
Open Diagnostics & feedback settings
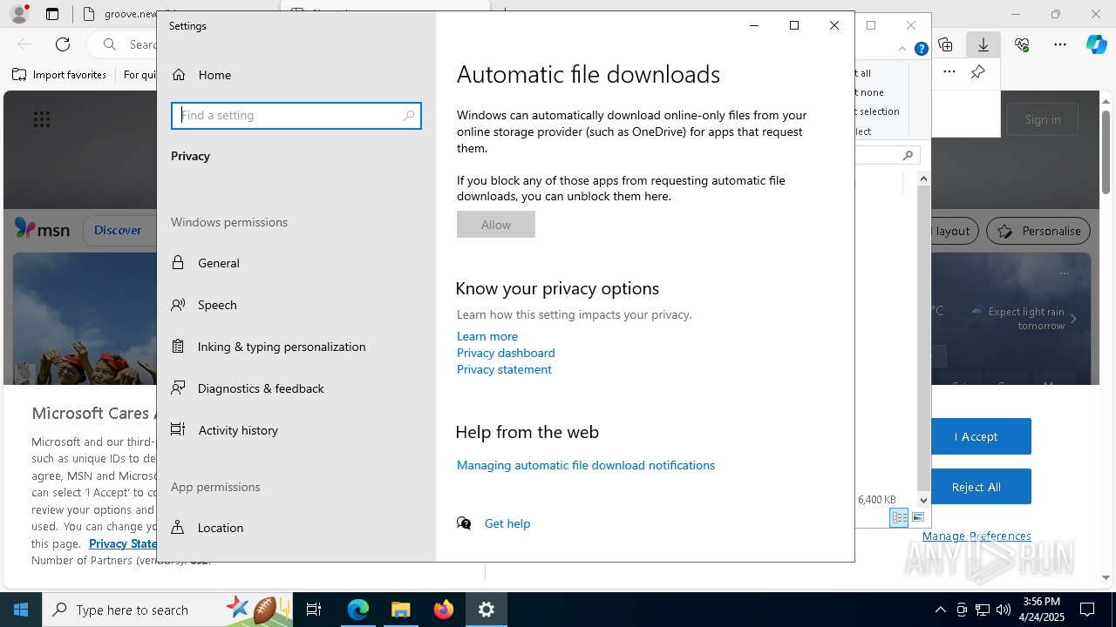point(248,388)
